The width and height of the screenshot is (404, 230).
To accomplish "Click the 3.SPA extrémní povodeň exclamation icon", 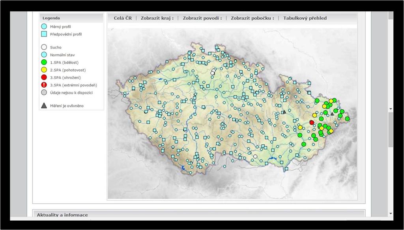I will pyautogui.click(x=44, y=85).
